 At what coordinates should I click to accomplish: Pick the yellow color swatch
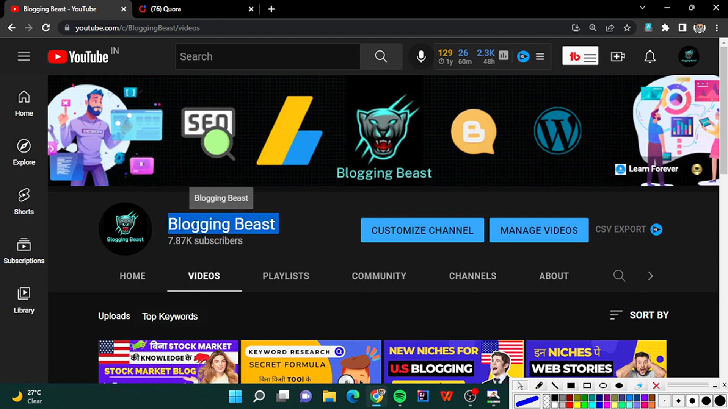click(x=577, y=405)
